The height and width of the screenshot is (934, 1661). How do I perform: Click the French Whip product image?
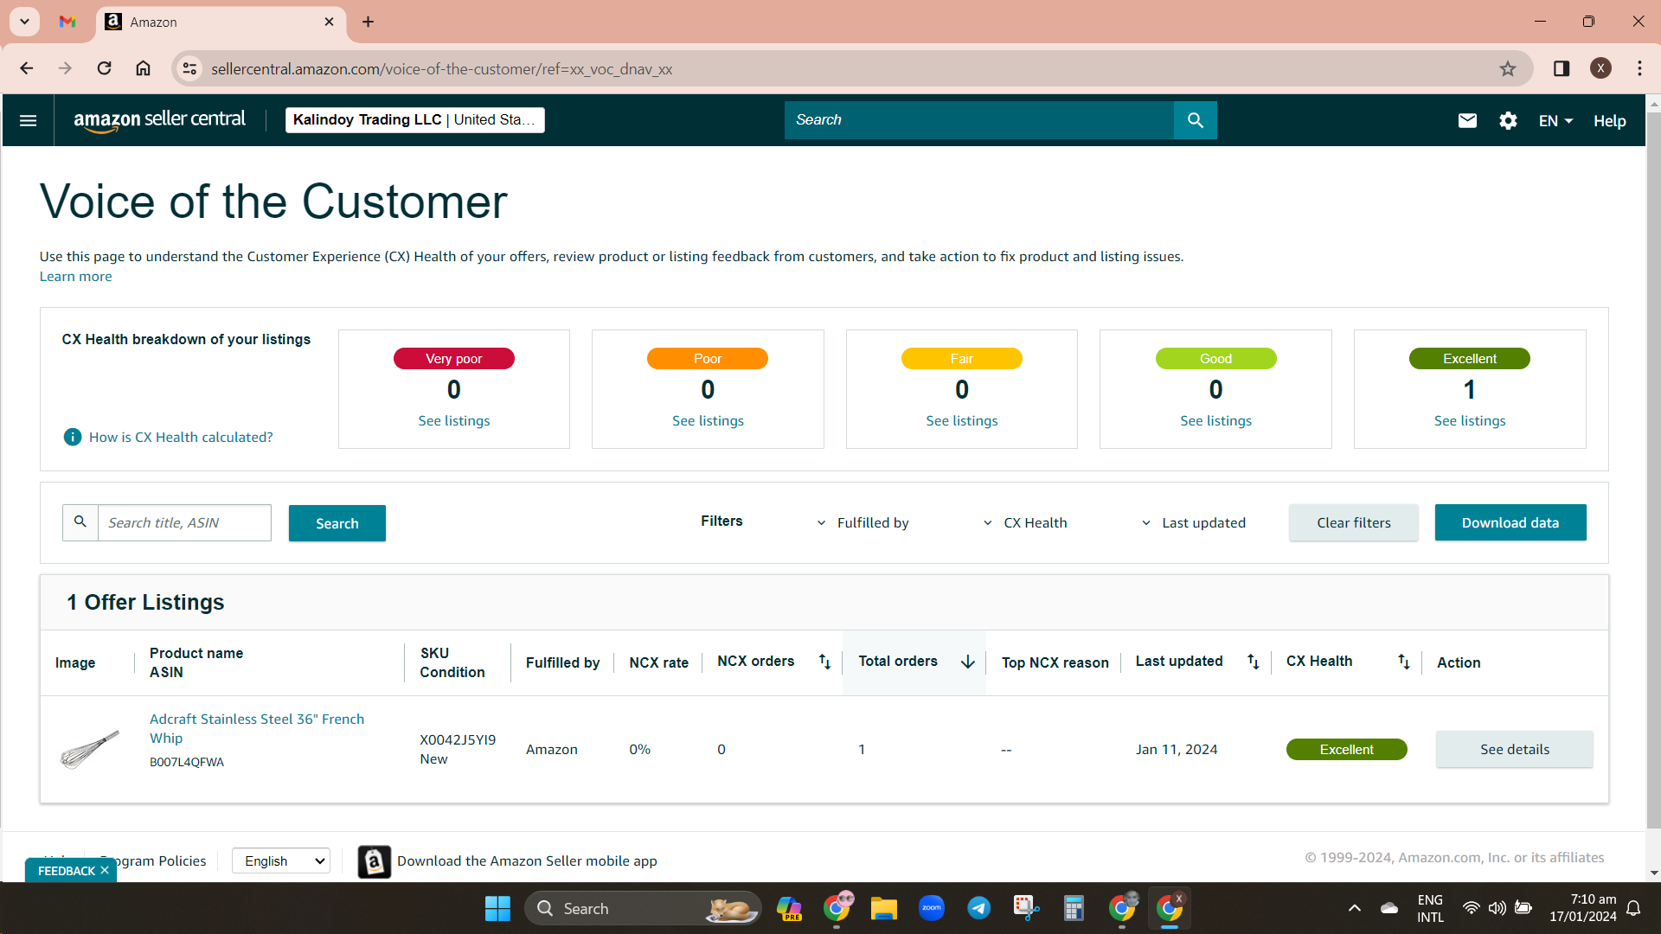[x=90, y=749]
